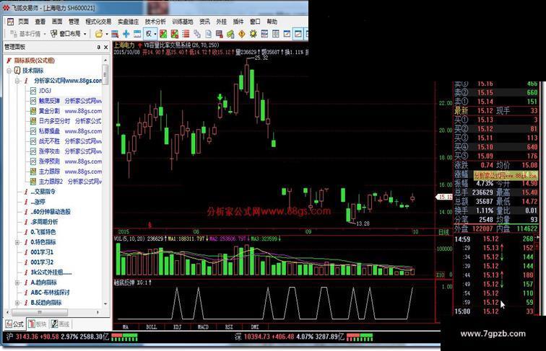546x351 pixels.
Task: Select the 指标系统(公式组) root item
Action: [x=34, y=61]
